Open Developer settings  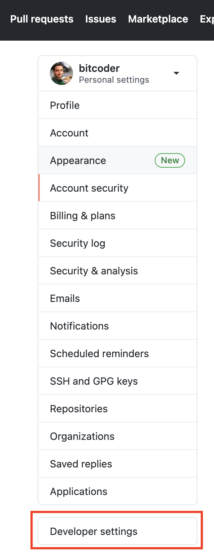pyautogui.click(x=117, y=531)
